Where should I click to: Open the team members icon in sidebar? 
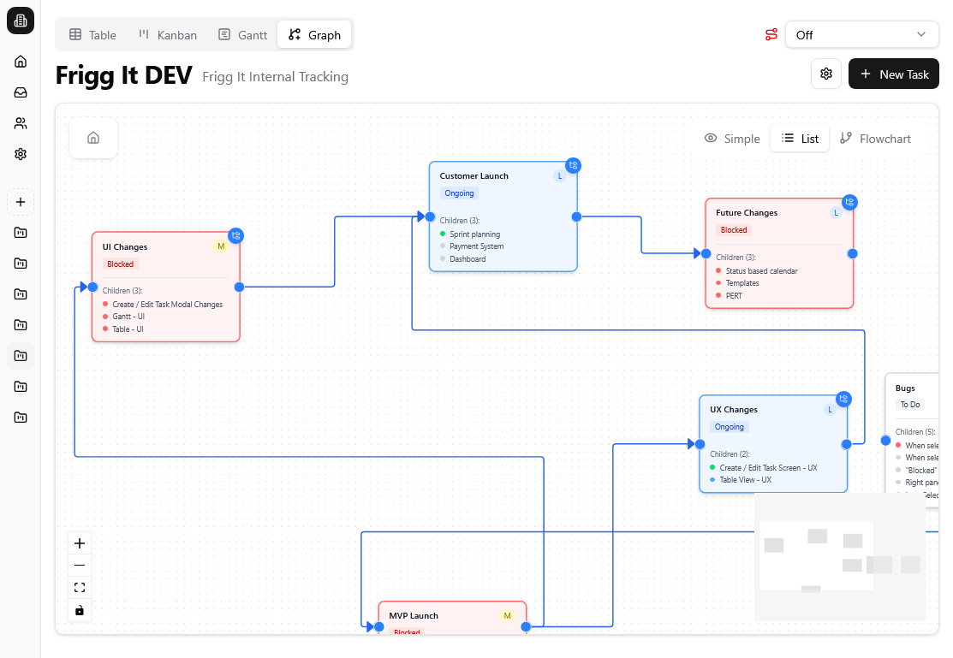[x=21, y=123]
